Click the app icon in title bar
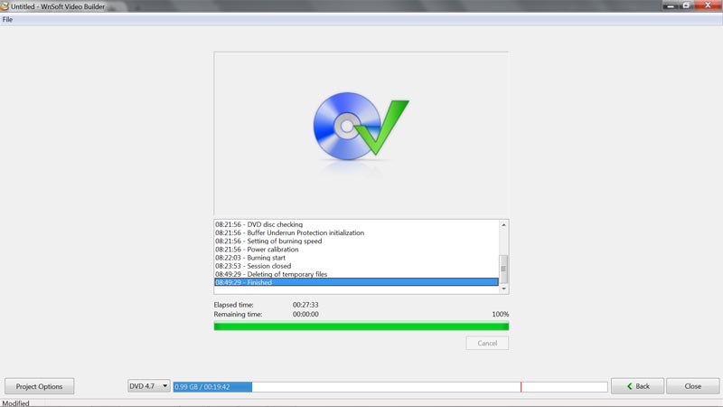Image resolution: width=723 pixels, height=407 pixels. coord(5,6)
